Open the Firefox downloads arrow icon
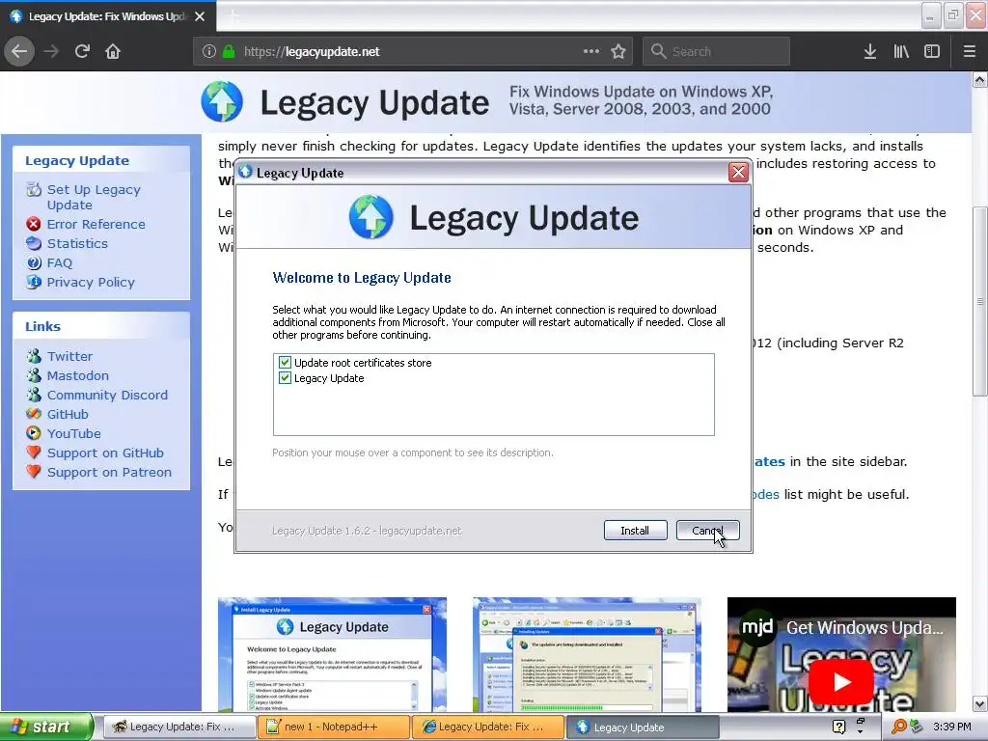This screenshot has width=988, height=741. [x=870, y=52]
